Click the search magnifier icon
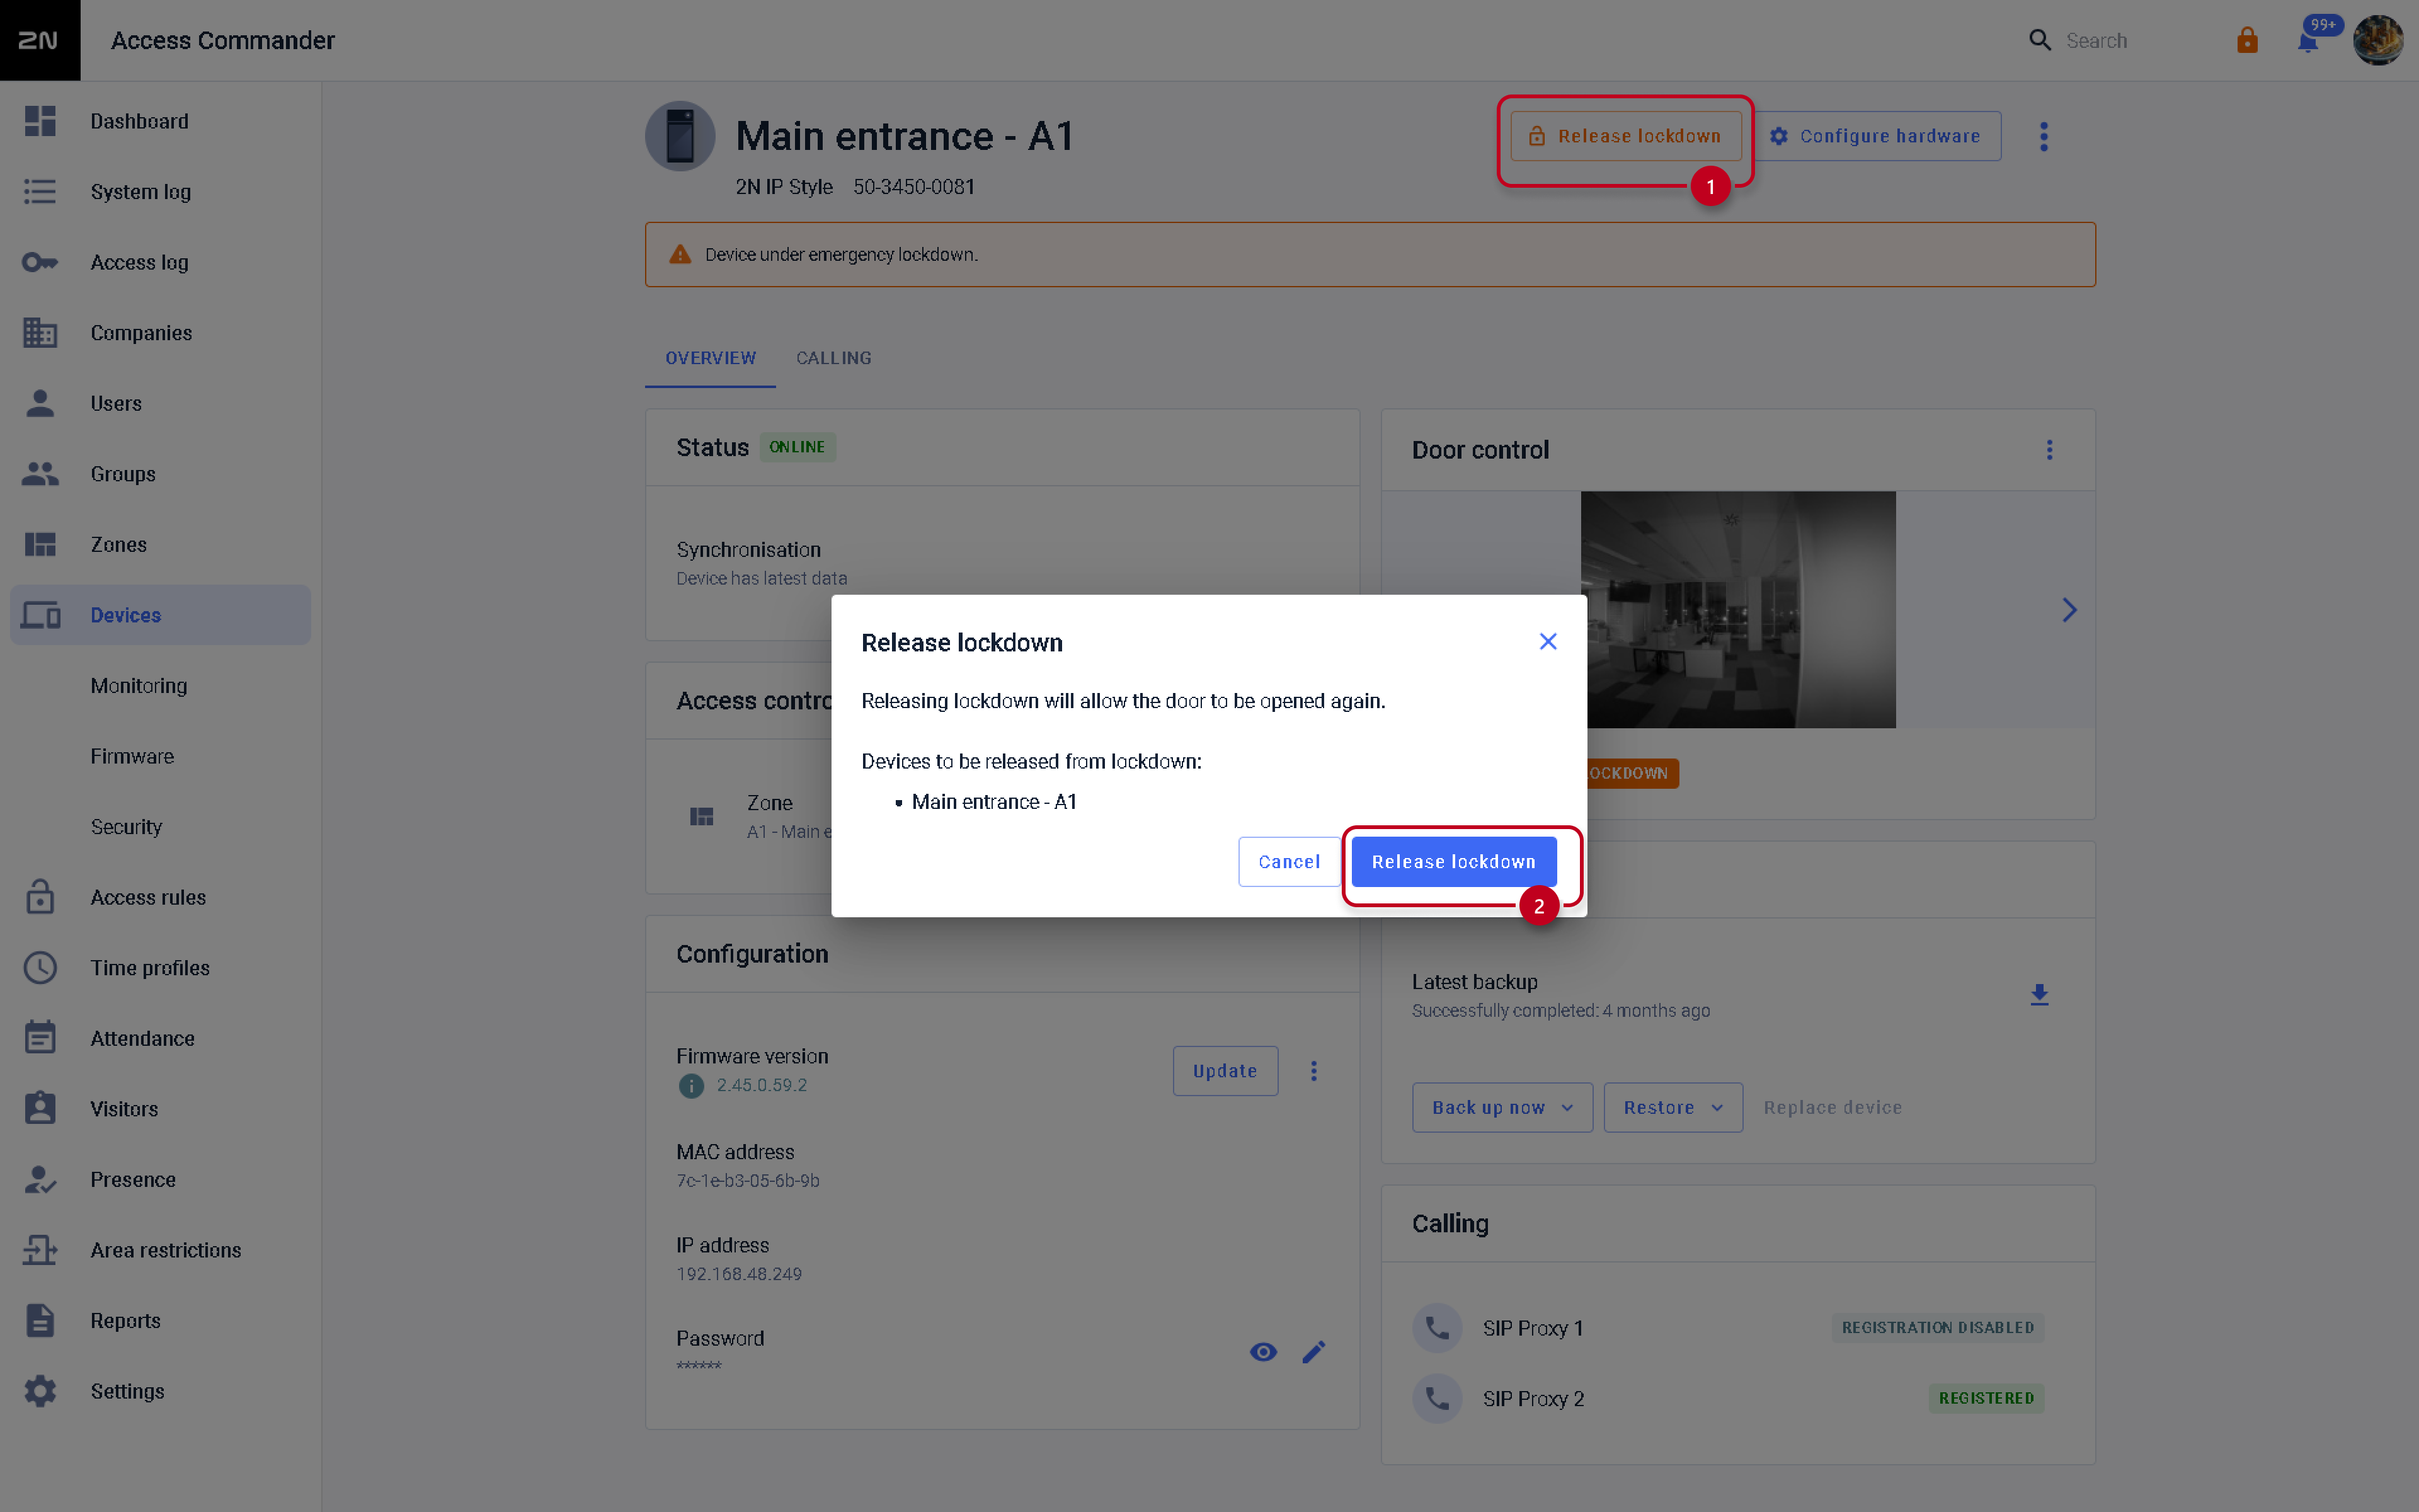This screenshot has width=2419, height=1512. pos(2039,40)
